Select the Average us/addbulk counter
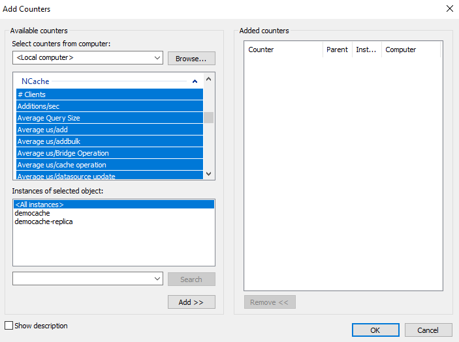Image resolution: width=459 pixels, height=342 pixels. point(110,141)
